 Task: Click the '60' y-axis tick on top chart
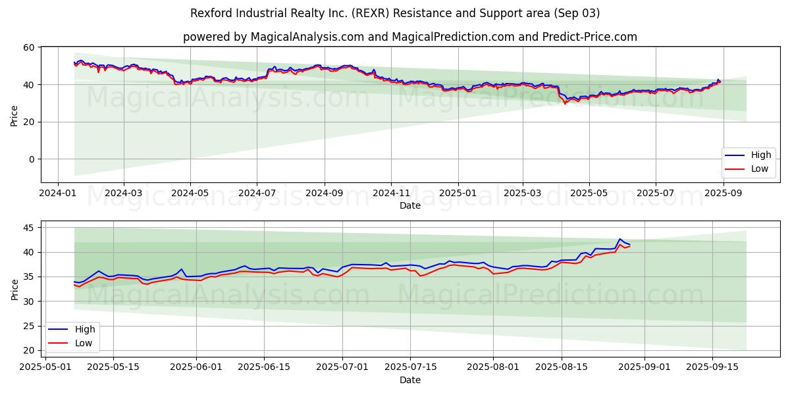coord(29,47)
